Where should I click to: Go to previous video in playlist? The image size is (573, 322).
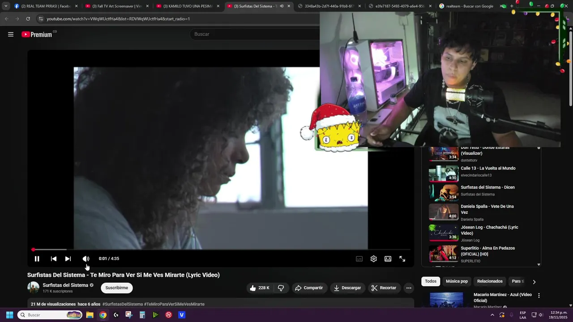[53, 258]
